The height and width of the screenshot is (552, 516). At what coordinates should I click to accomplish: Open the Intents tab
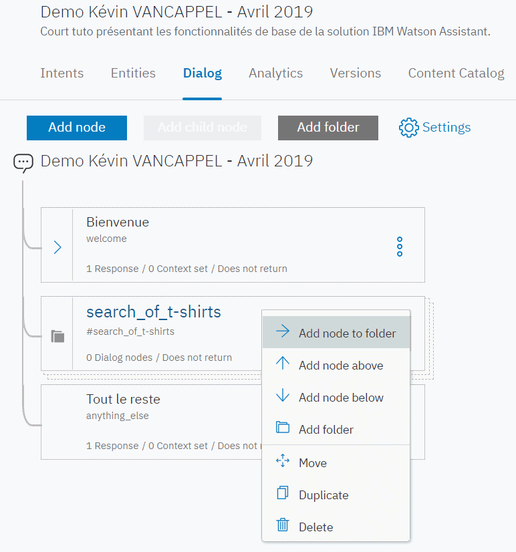pyautogui.click(x=61, y=73)
